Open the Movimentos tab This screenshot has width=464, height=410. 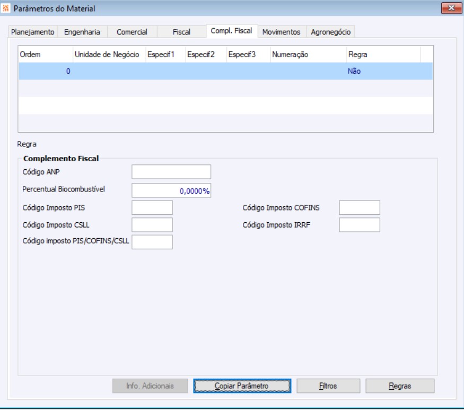coord(281,32)
